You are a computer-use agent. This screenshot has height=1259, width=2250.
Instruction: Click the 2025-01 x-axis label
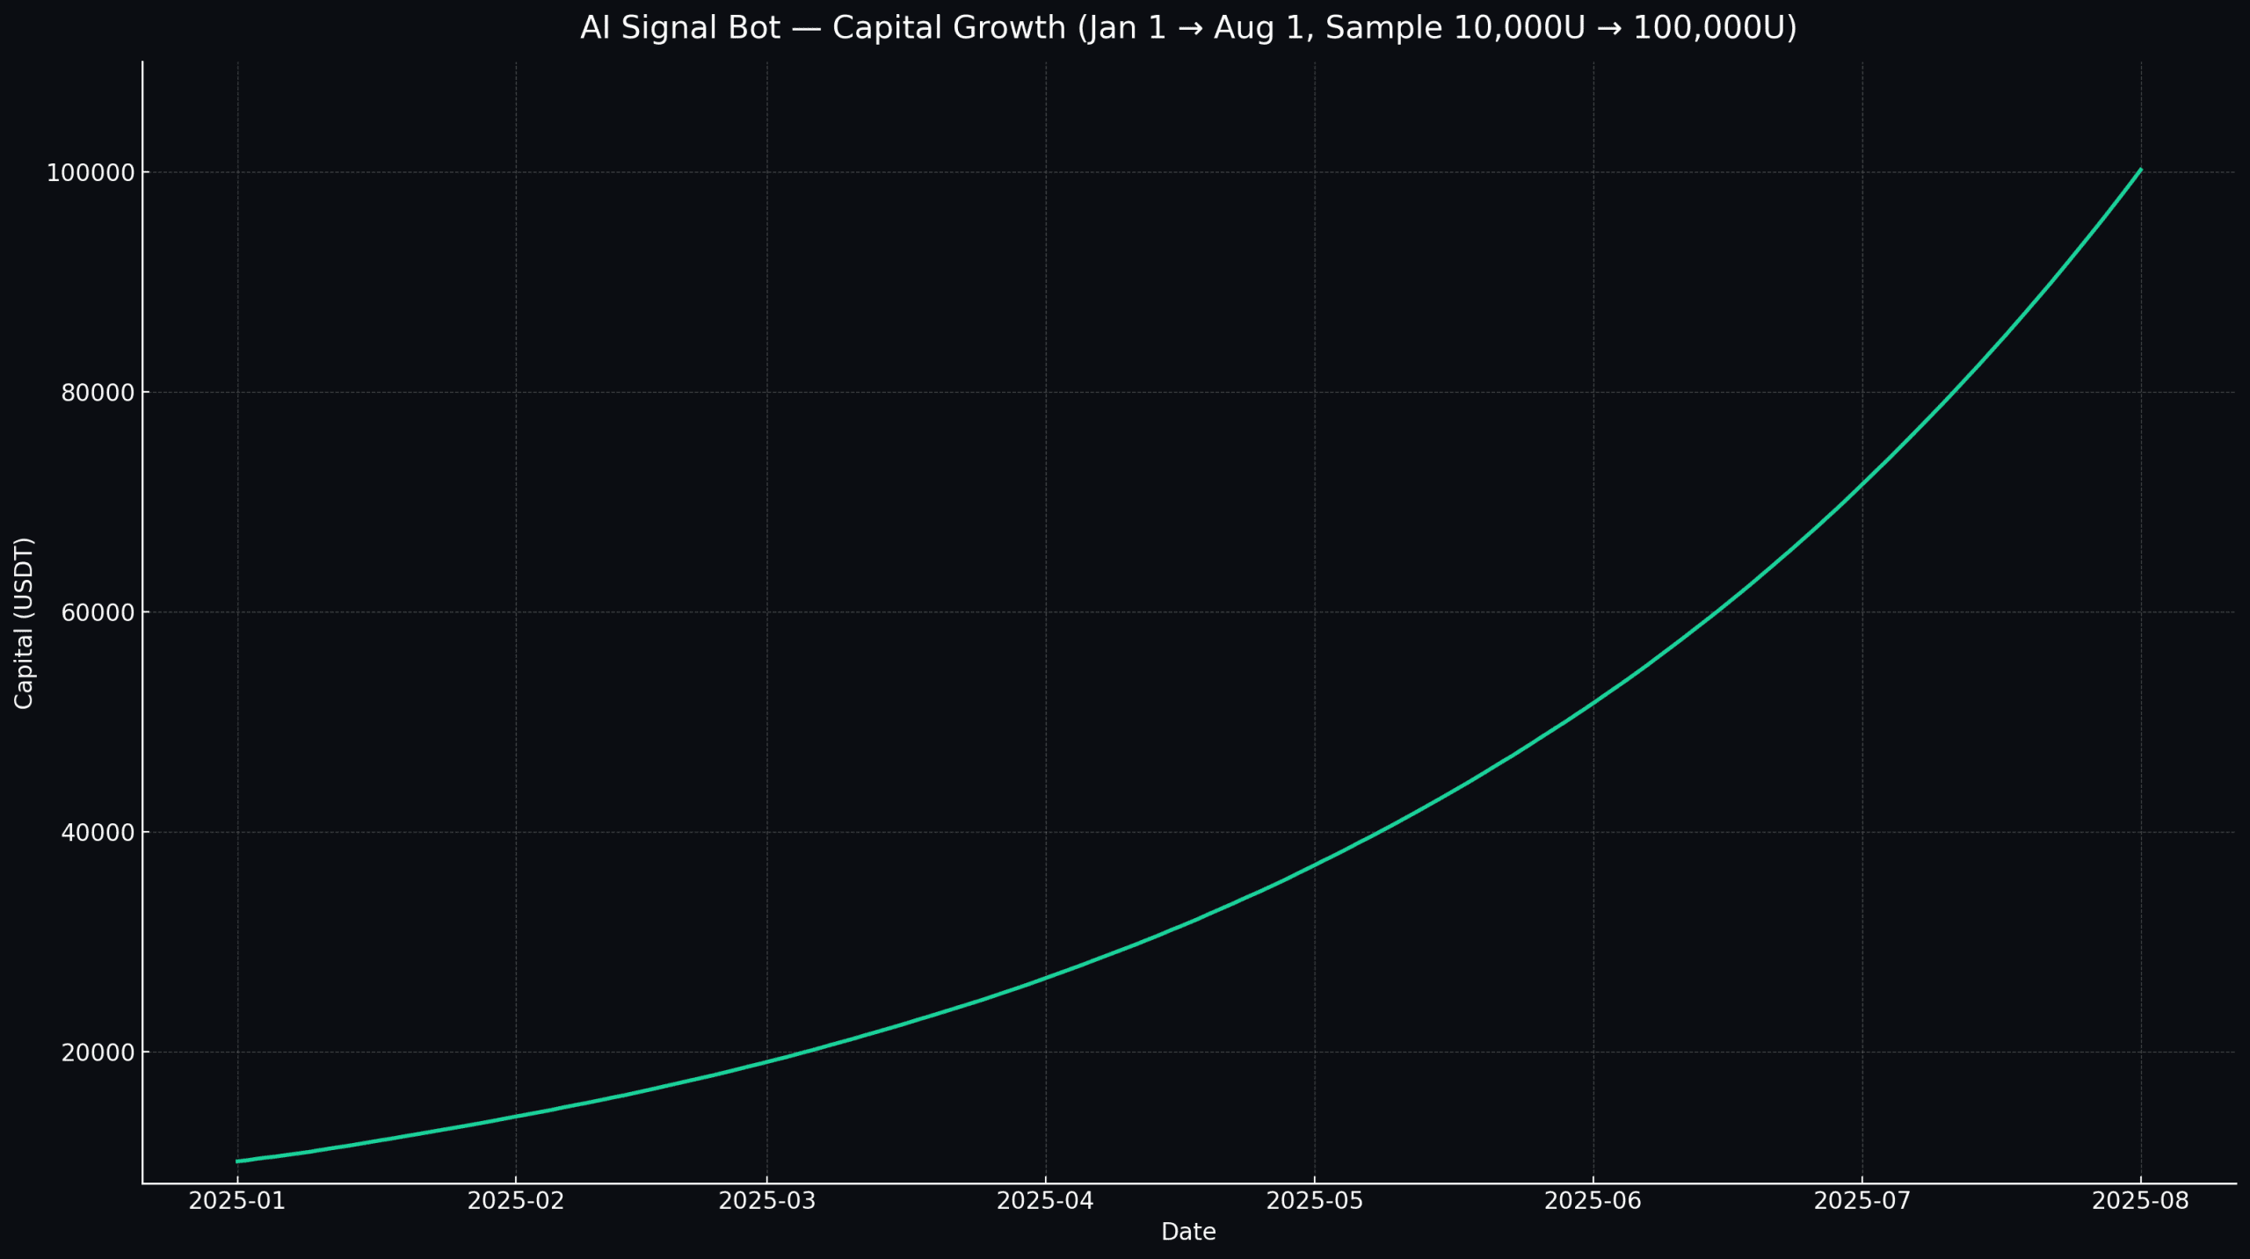[x=237, y=1201]
